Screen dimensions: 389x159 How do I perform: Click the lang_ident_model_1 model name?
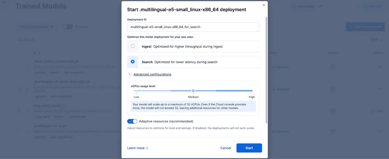click(x=49, y=106)
